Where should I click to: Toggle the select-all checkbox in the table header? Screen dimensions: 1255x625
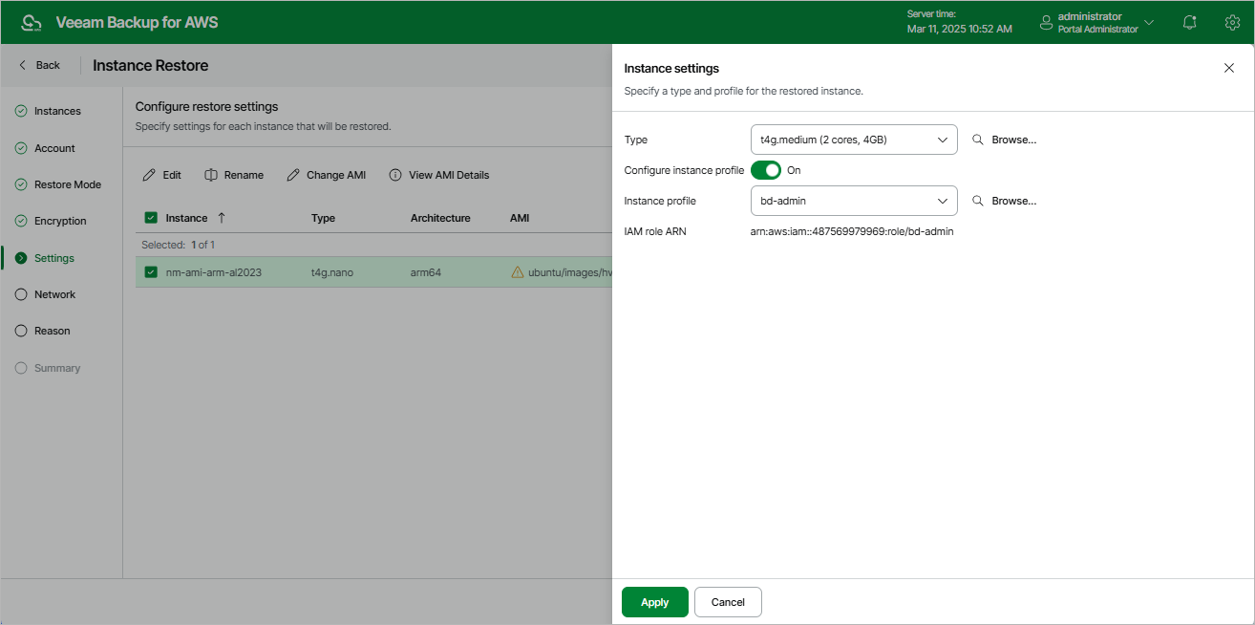click(x=150, y=217)
